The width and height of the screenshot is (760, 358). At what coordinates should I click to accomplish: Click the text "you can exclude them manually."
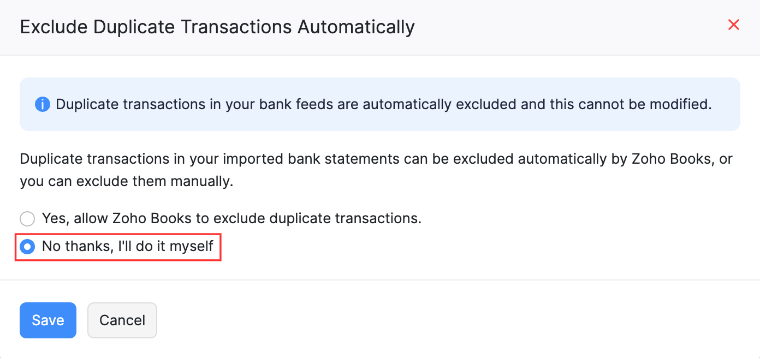point(127,181)
